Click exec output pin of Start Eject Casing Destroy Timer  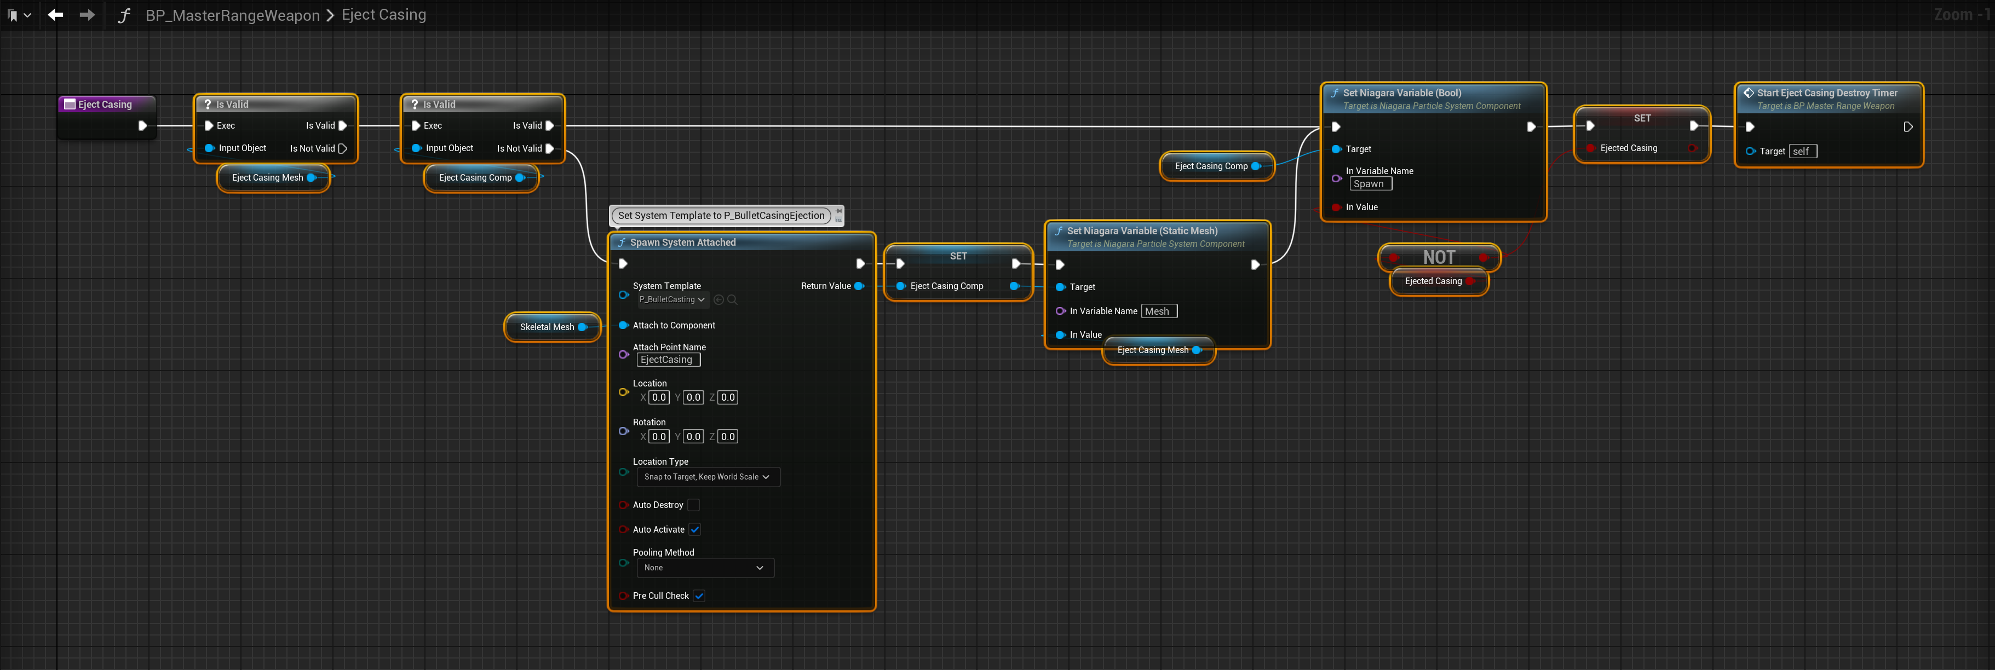1907,127
